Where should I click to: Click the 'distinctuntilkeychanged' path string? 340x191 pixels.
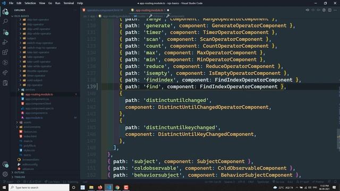tap(181, 127)
